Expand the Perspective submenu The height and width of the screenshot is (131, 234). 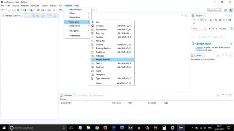tap(77, 26)
